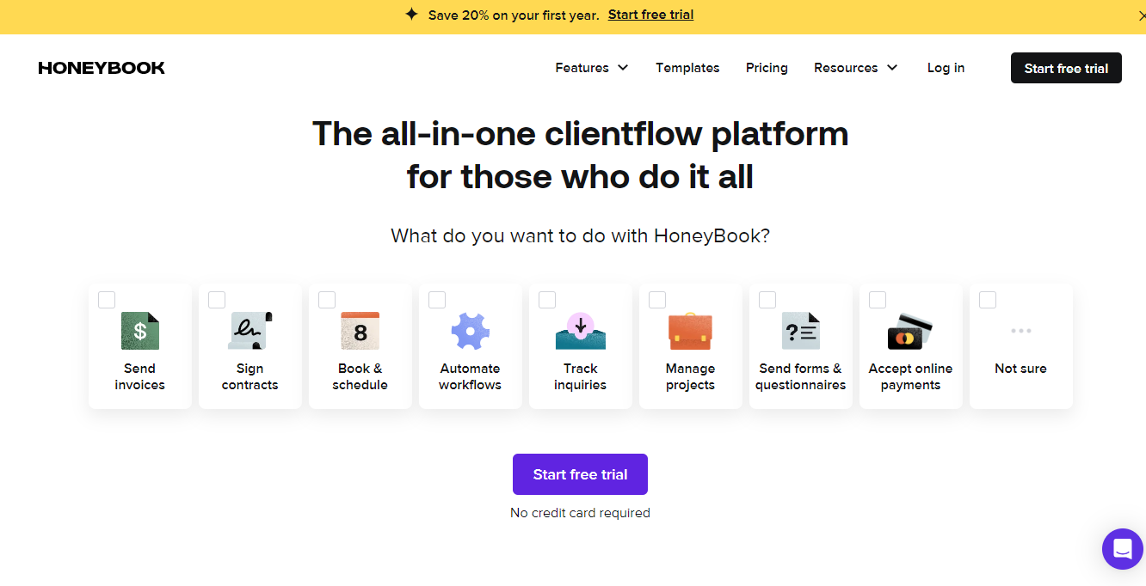
Task: Check the Send forms & questionnaires checkbox
Action: click(767, 300)
